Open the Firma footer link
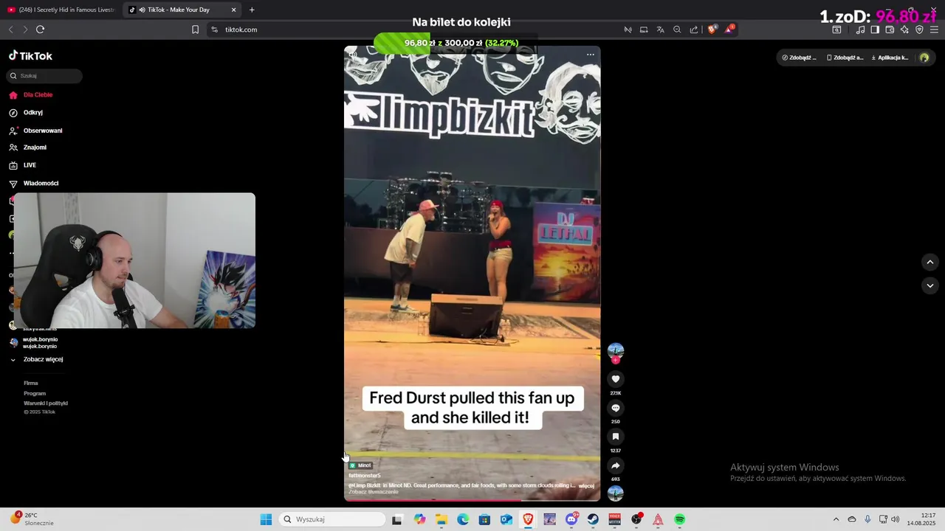Screen dimensions: 945x531 pyautogui.click(x=31, y=383)
